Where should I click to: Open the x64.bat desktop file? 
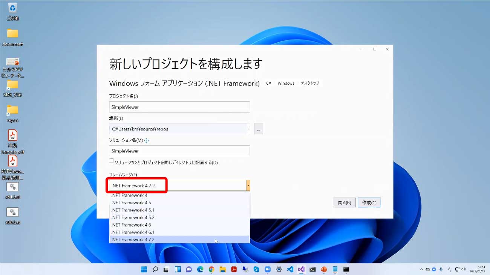pyautogui.click(x=12, y=187)
